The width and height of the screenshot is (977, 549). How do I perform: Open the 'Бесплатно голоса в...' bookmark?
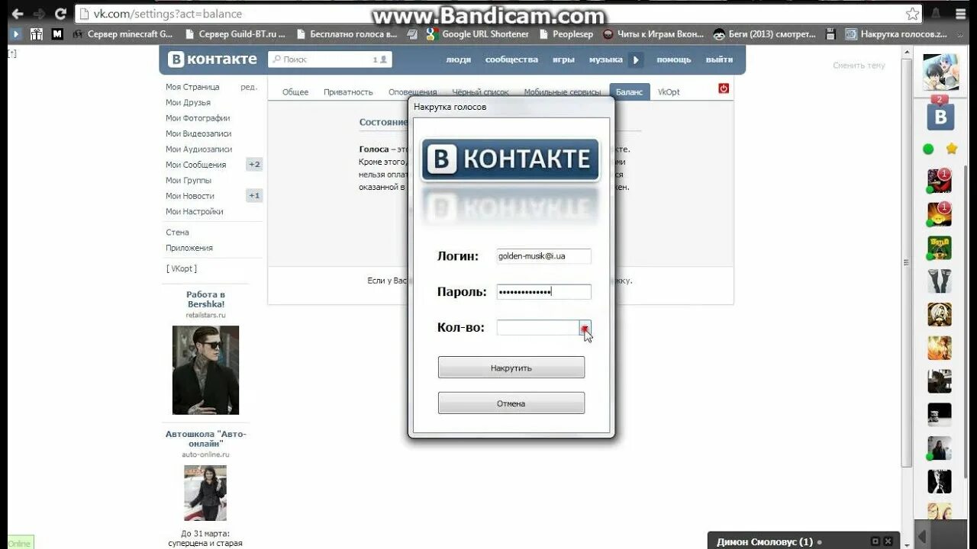point(347,34)
